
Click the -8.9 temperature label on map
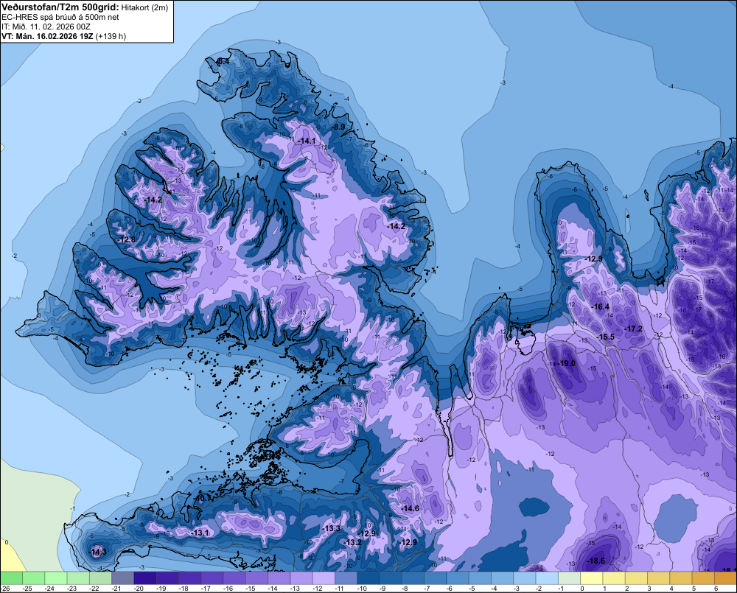(x=339, y=127)
